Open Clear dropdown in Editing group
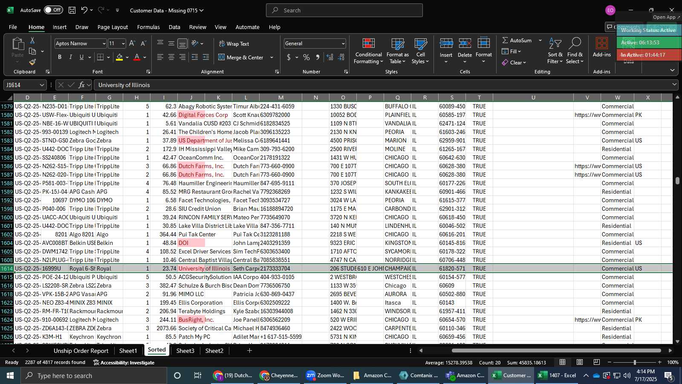Image resolution: width=682 pixels, height=384 pixels. 514,62
